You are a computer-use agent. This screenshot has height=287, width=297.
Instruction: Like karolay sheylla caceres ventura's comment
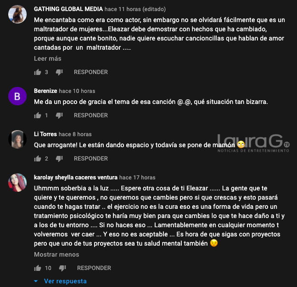click(38, 268)
